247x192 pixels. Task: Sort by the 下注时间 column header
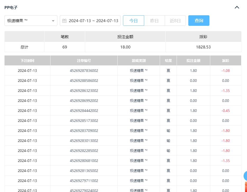coord(27,61)
